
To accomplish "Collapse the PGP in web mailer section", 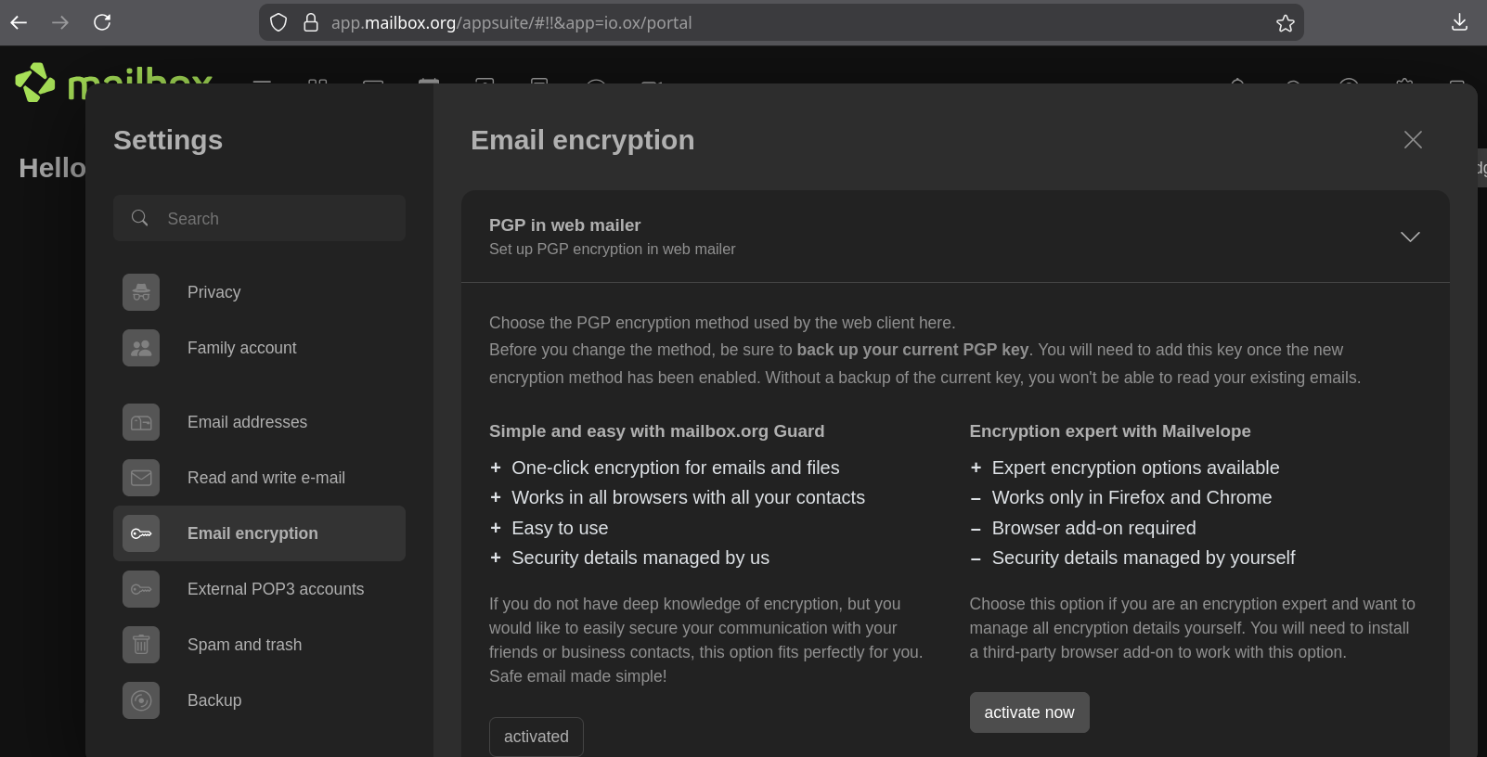I will click(1409, 237).
